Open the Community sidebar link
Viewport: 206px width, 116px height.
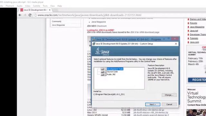57,21
